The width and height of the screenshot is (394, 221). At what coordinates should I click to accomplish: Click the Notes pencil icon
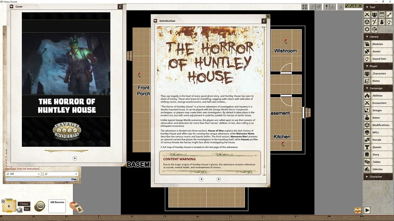367,81
